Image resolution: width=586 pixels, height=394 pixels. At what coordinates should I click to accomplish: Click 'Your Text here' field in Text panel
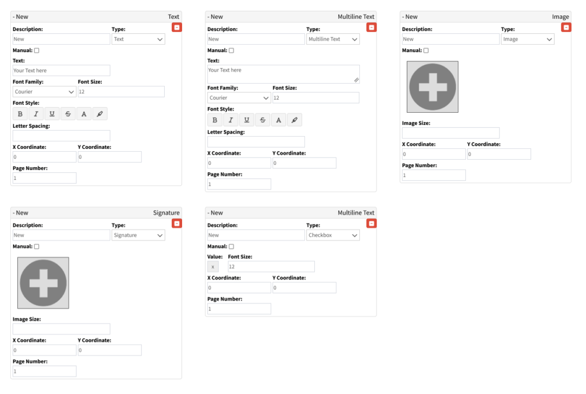pyautogui.click(x=61, y=70)
